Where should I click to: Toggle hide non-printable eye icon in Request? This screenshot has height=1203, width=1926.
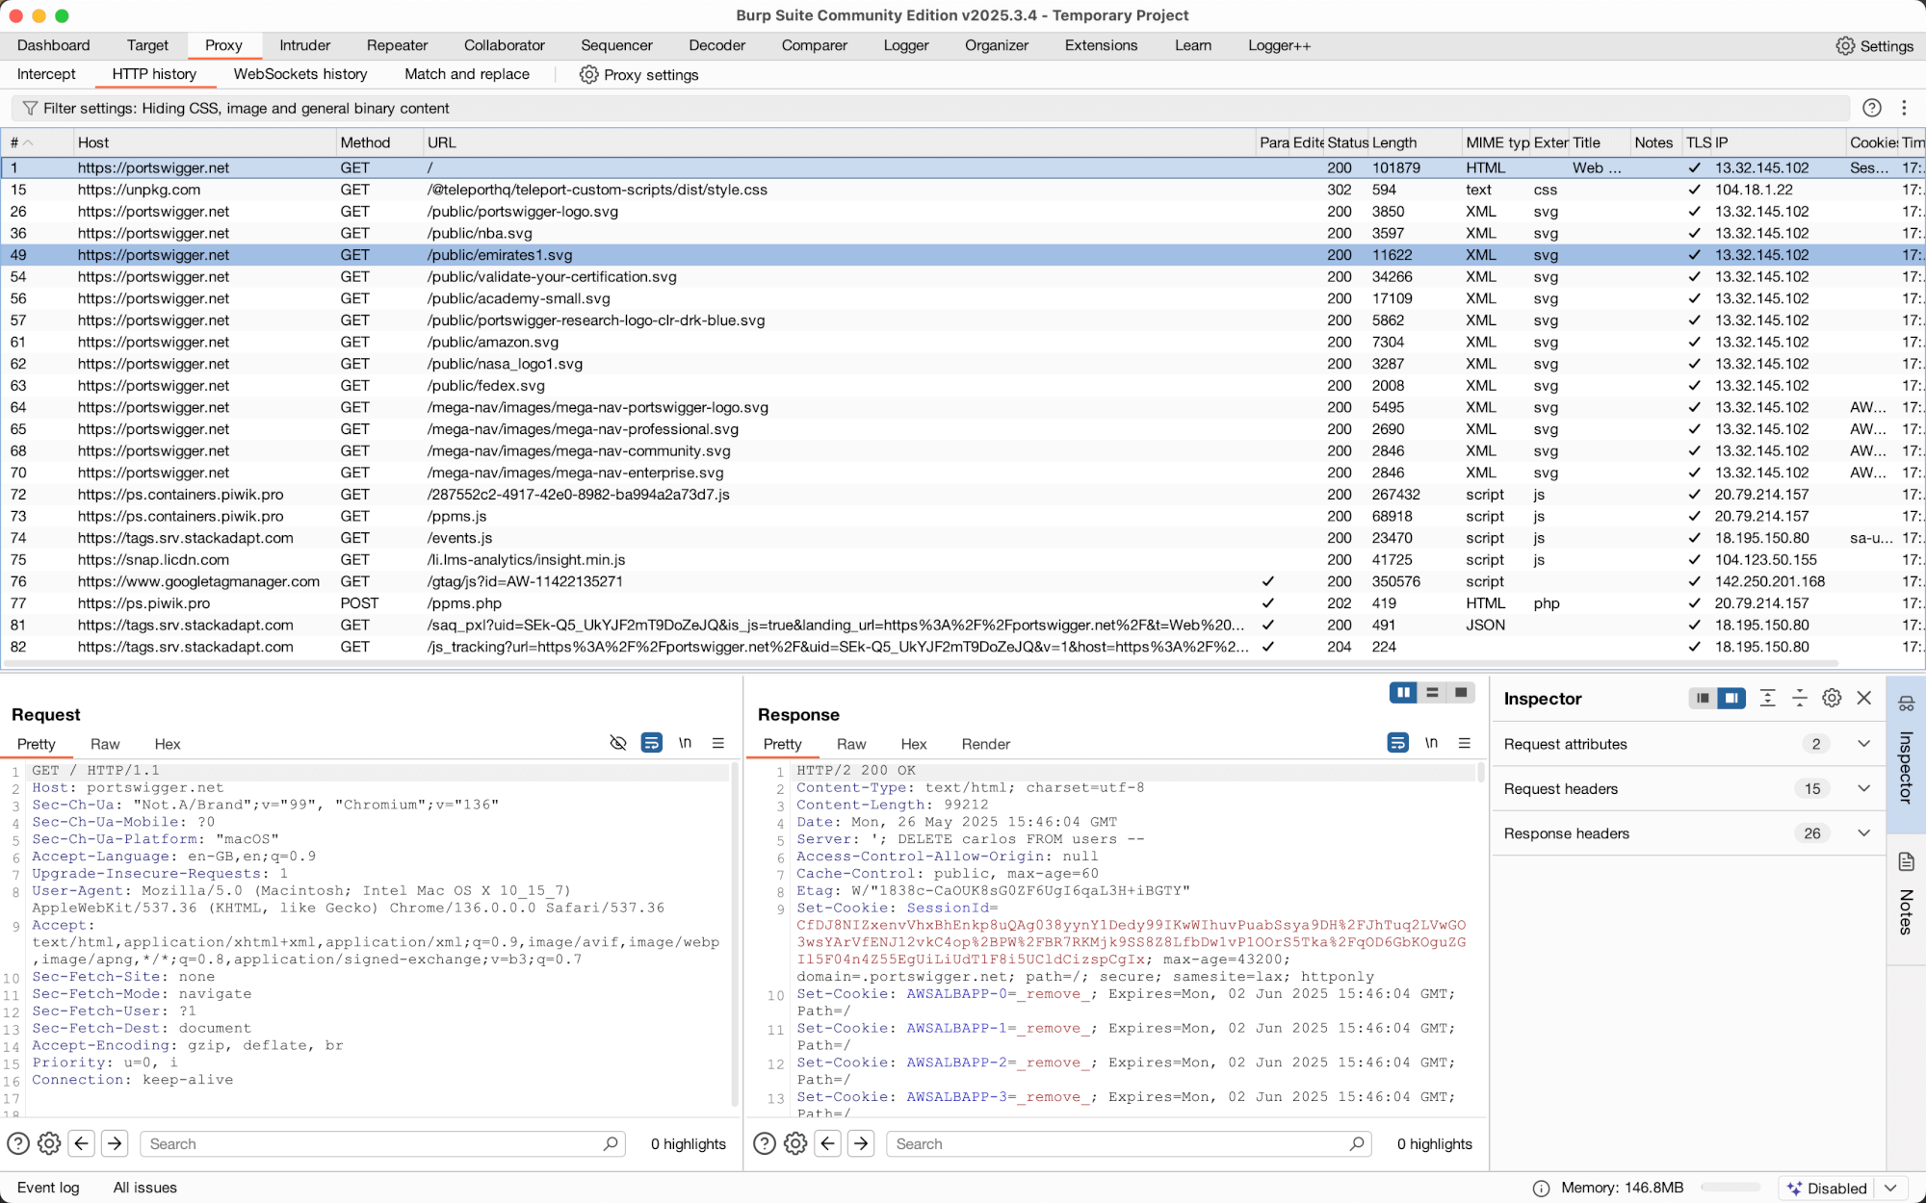click(618, 743)
